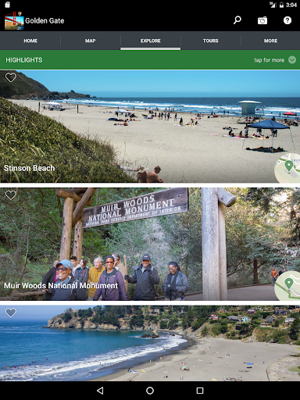Open the camera icon in top bar

(262, 20)
